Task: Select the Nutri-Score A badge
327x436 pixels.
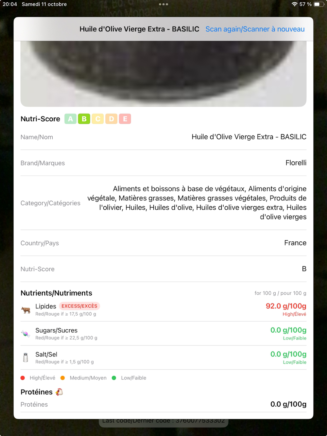Action: (x=70, y=119)
